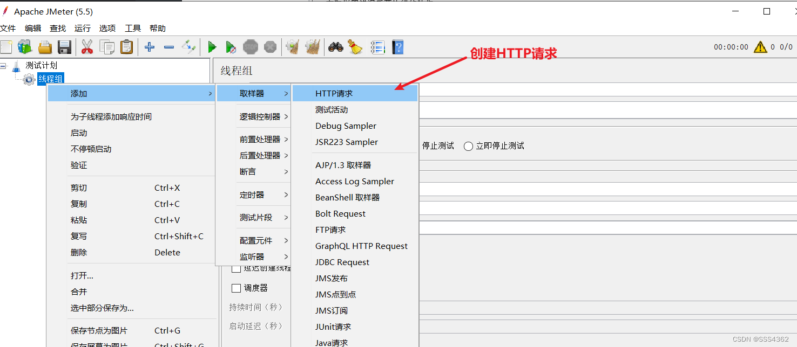Expand the 定时器 submenu

coord(254,195)
